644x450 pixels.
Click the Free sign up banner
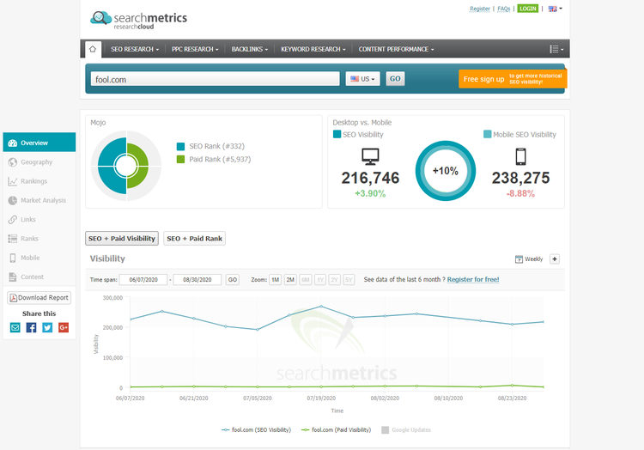[x=513, y=79]
